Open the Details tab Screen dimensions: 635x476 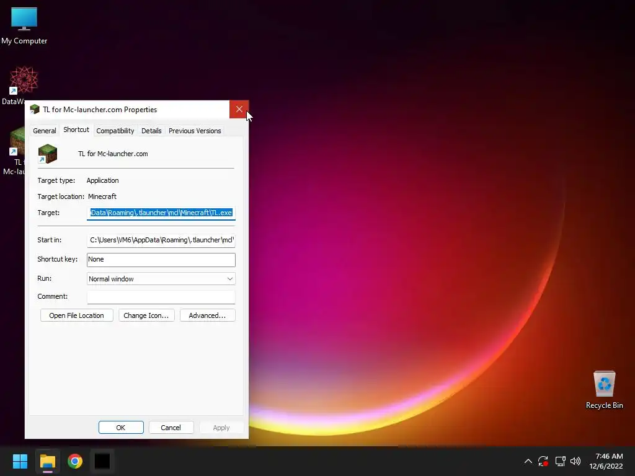point(151,131)
